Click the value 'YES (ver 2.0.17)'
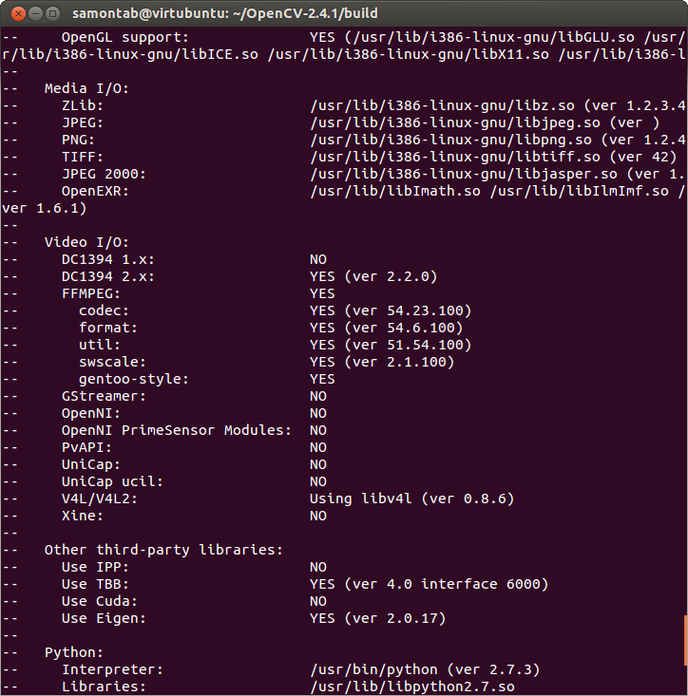688x696 pixels. [378, 618]
